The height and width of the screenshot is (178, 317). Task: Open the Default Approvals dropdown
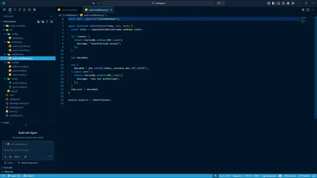pos(29,163)
